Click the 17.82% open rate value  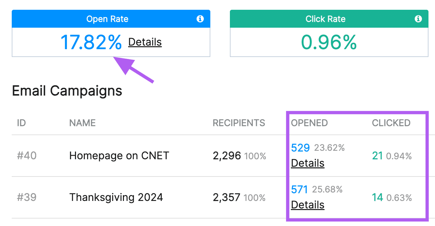[91, 42]
